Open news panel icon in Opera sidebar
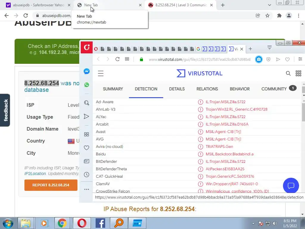The height and width of the screenshot is (229, 305). point(87,161)
